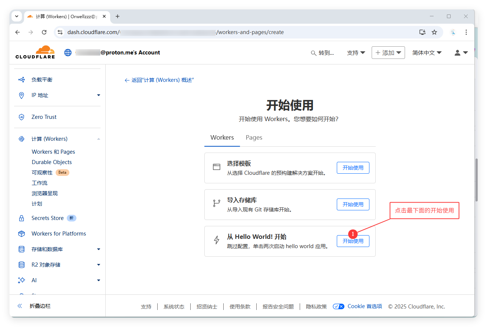Click the Secrets Store lock icon
487x327 pixels.
click(x=22, y=218)
